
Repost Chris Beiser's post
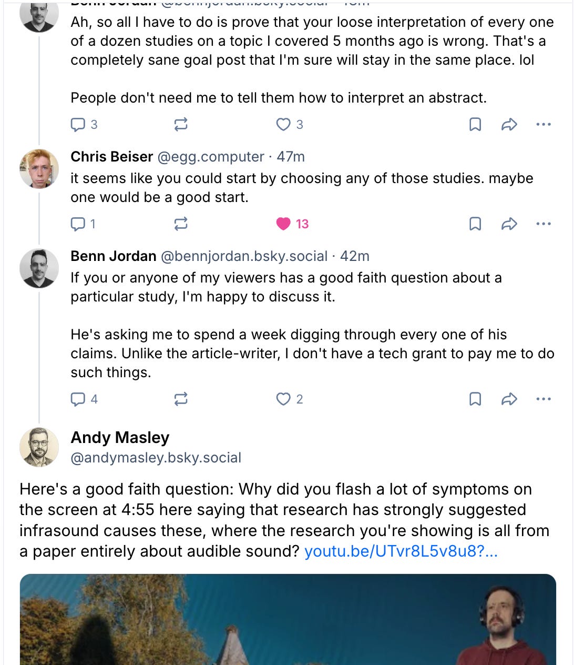(x=181, y=224)
